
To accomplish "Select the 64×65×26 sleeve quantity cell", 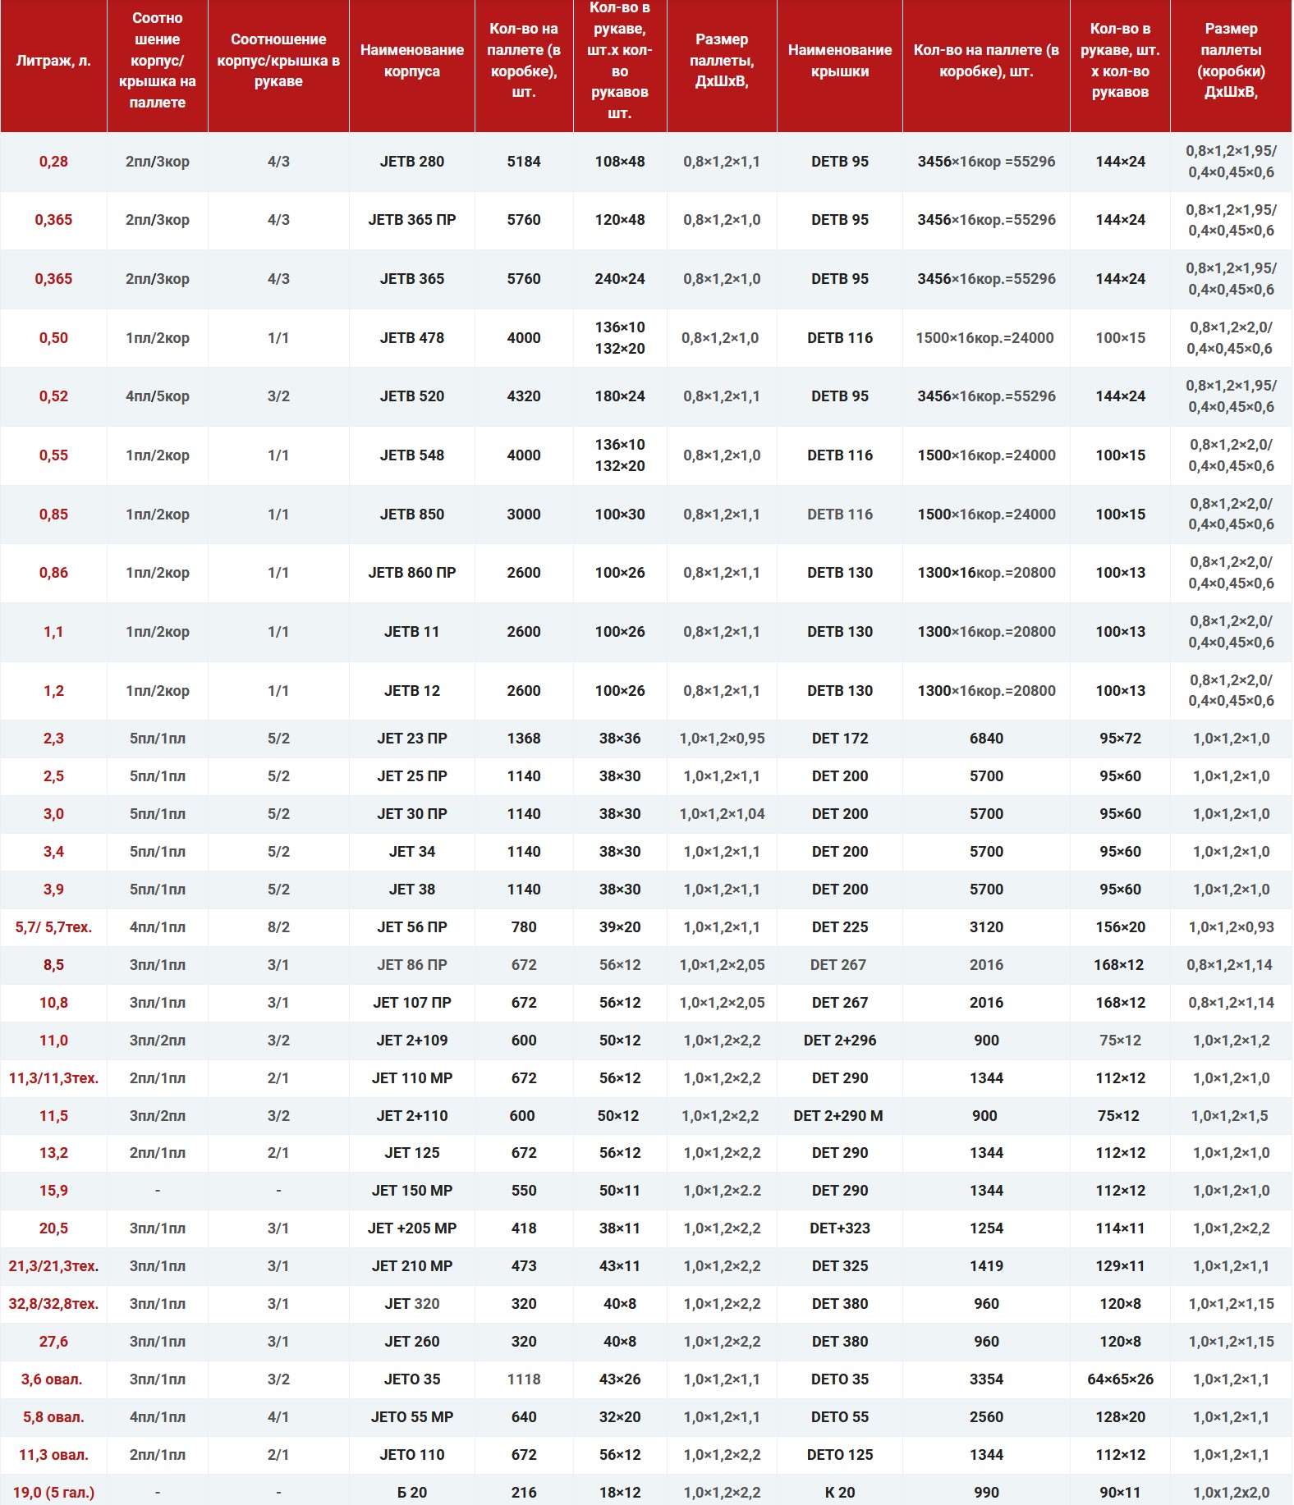I will pyautogui.click(x=1120, y=1379).
